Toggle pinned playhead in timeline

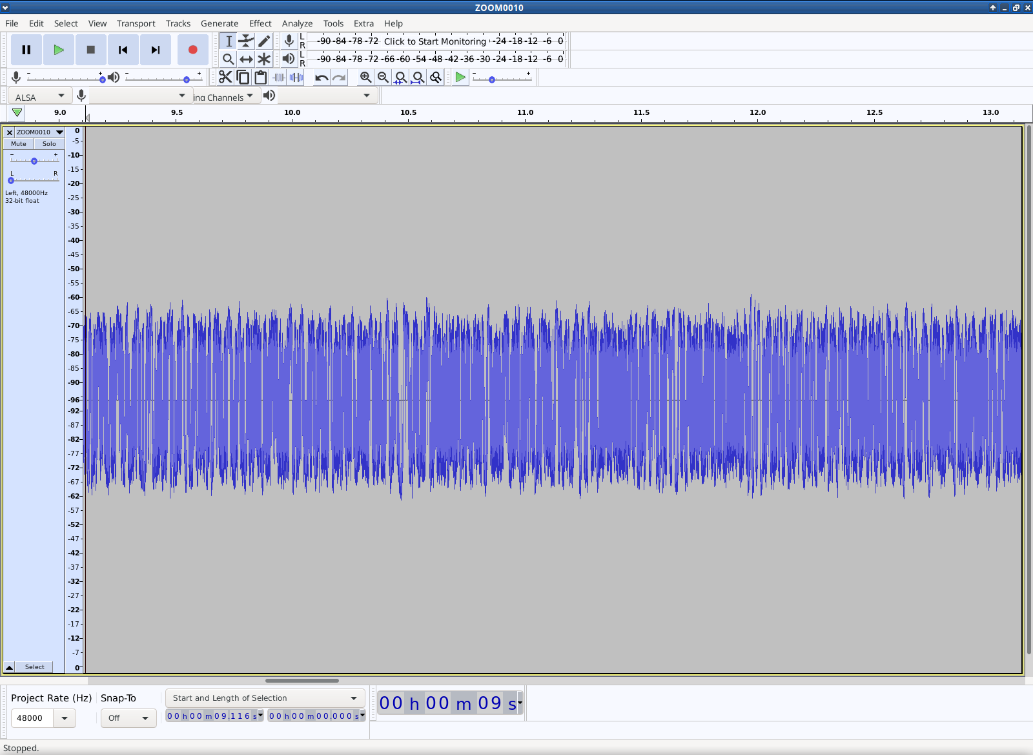point(17,112)
